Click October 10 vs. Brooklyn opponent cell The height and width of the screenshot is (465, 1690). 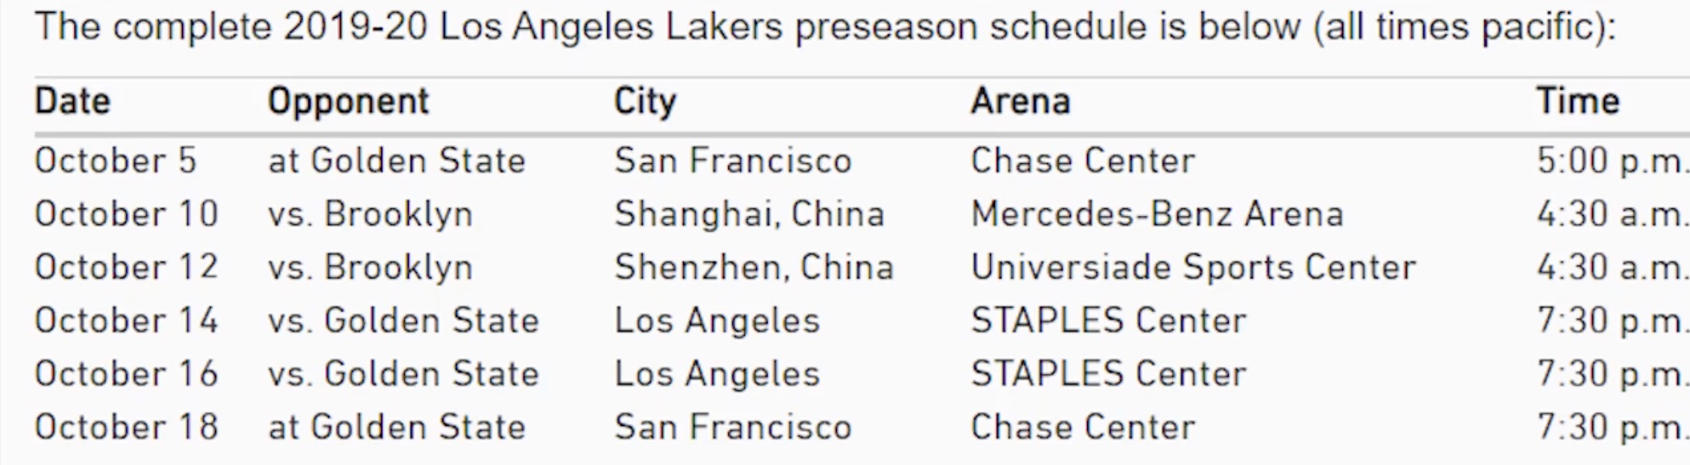pyautogui.click(x=370, y=215)
